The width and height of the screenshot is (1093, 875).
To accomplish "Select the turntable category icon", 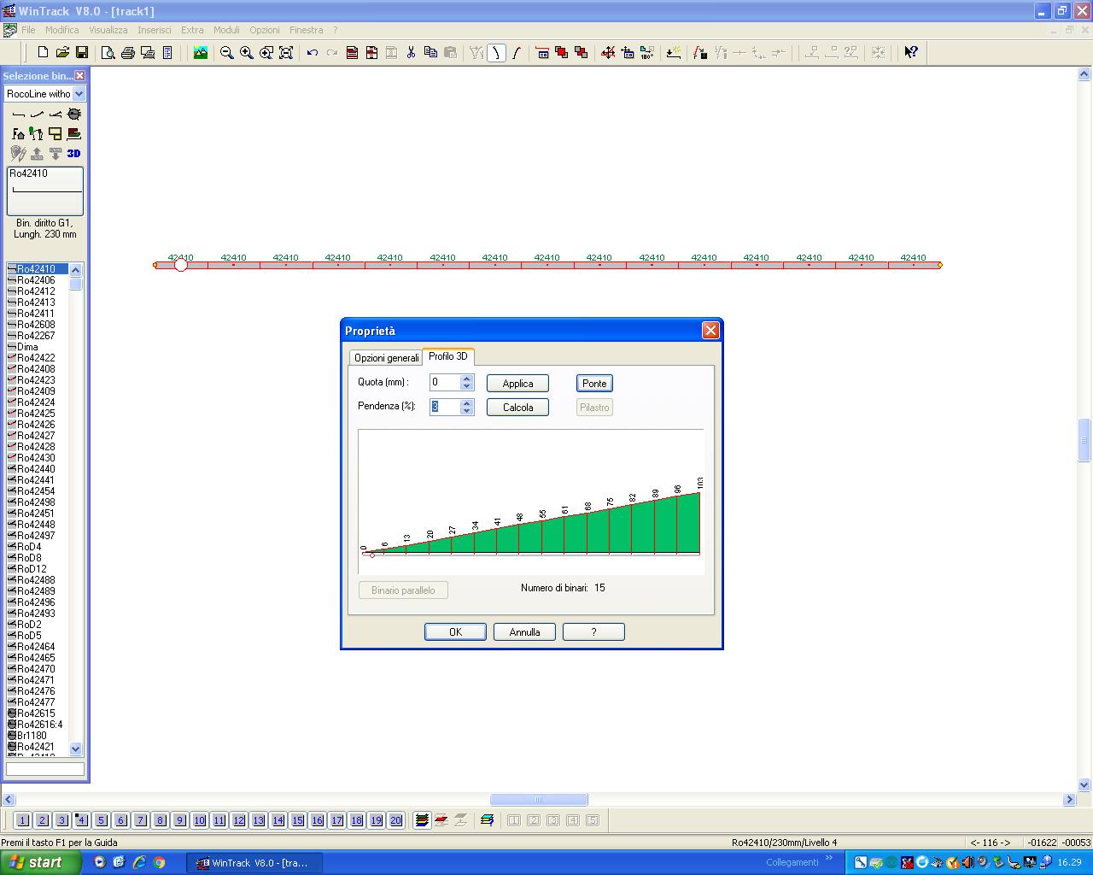I will point(74,114).
